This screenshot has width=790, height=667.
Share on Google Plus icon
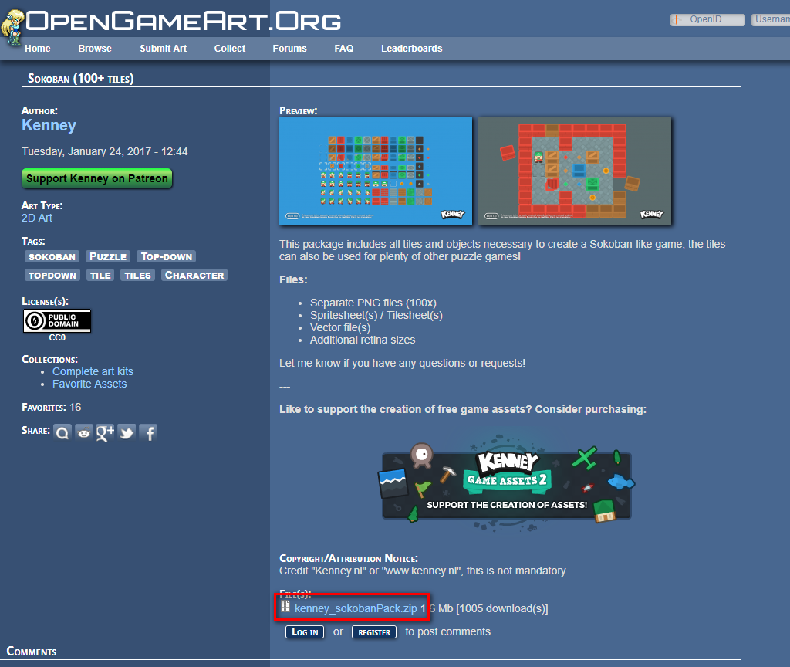(x=105, y=432)
